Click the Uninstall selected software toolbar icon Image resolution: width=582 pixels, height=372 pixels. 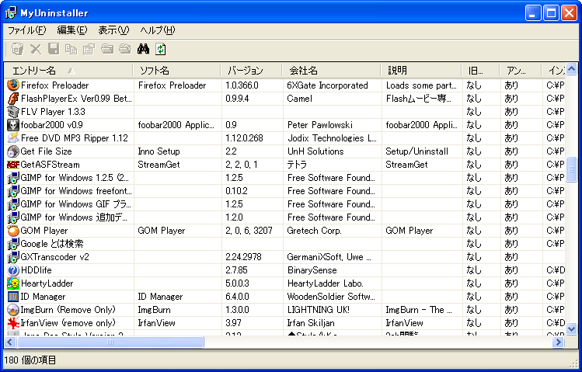pos(17,49)
